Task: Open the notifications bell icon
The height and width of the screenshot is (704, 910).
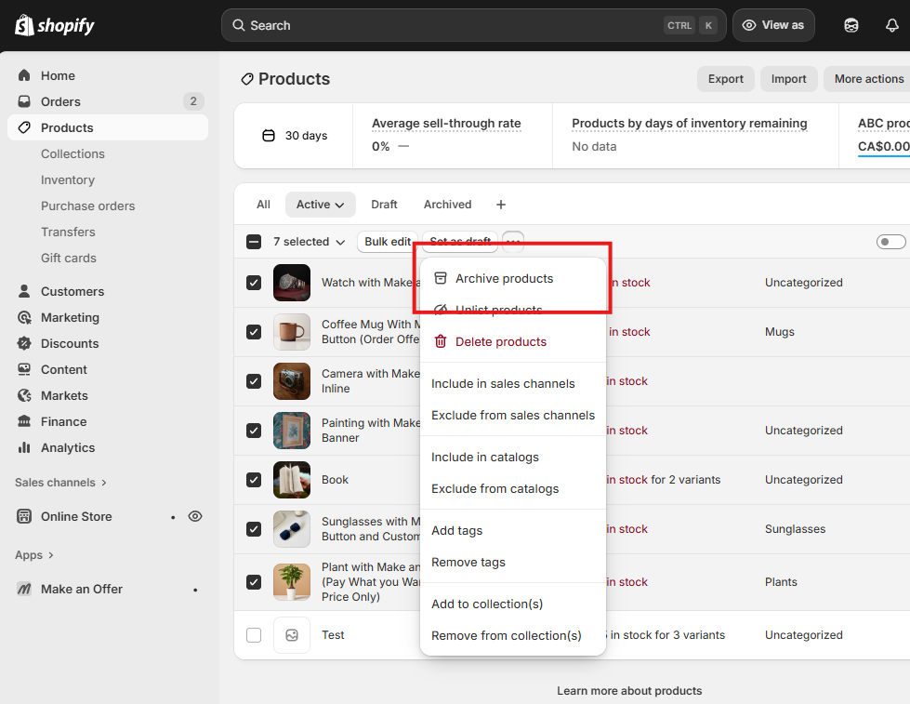Action: (x=891, y=25)
